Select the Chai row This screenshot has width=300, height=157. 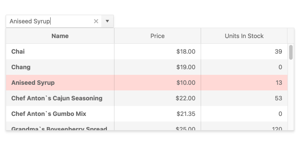tap(147, 51)
